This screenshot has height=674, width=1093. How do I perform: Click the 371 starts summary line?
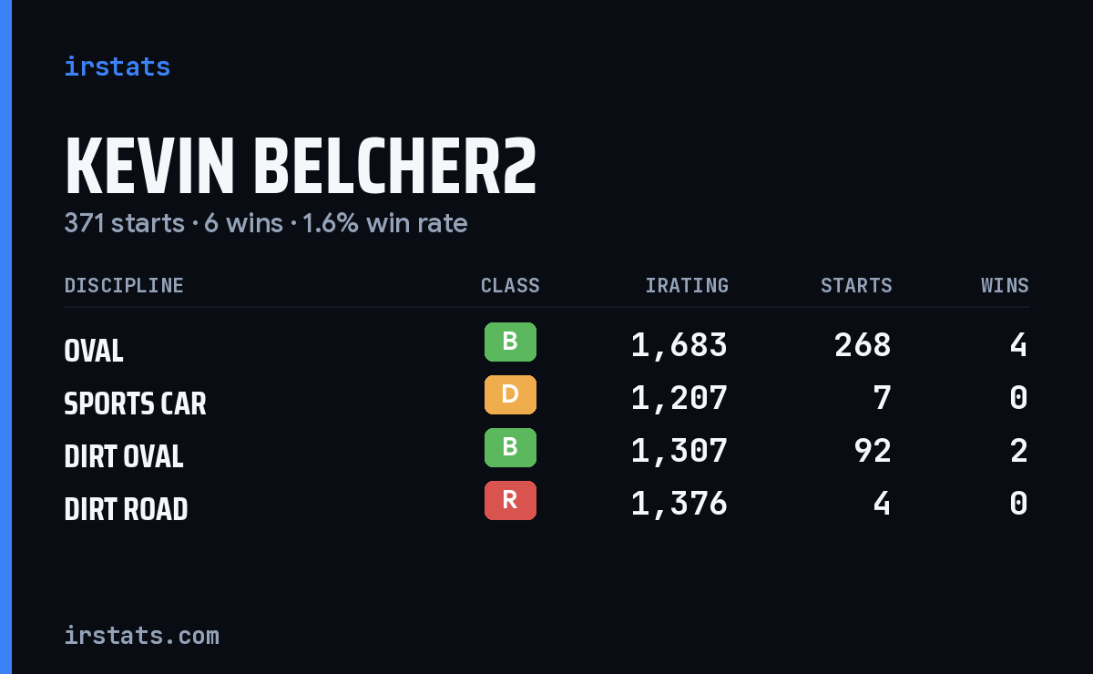pyautogui.click(x=266, y=223)
